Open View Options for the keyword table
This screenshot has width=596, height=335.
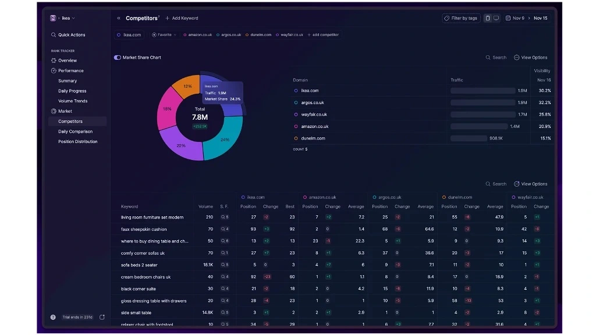point(531,184)
